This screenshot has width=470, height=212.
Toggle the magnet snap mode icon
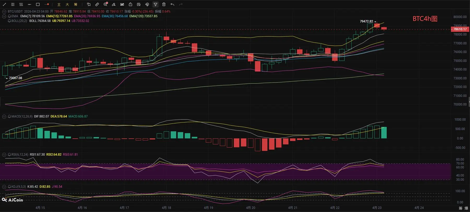pyautogui.click(x=147, y=4)
